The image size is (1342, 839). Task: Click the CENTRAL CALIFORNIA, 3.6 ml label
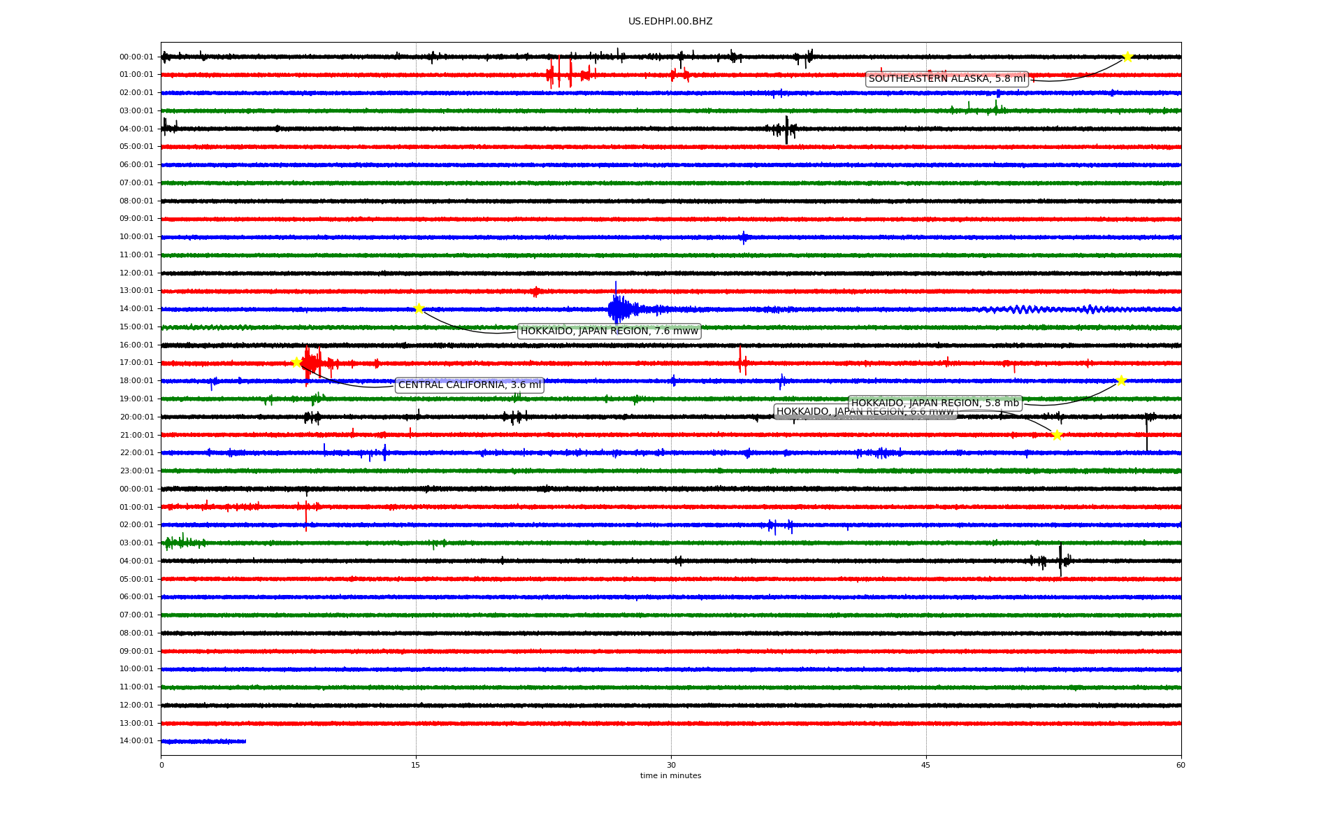click(x=469, y=385)
